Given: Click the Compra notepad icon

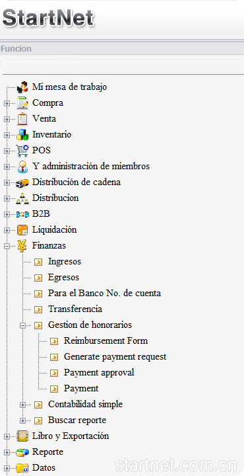Looking at the screenshot, I should click(22, 103).
